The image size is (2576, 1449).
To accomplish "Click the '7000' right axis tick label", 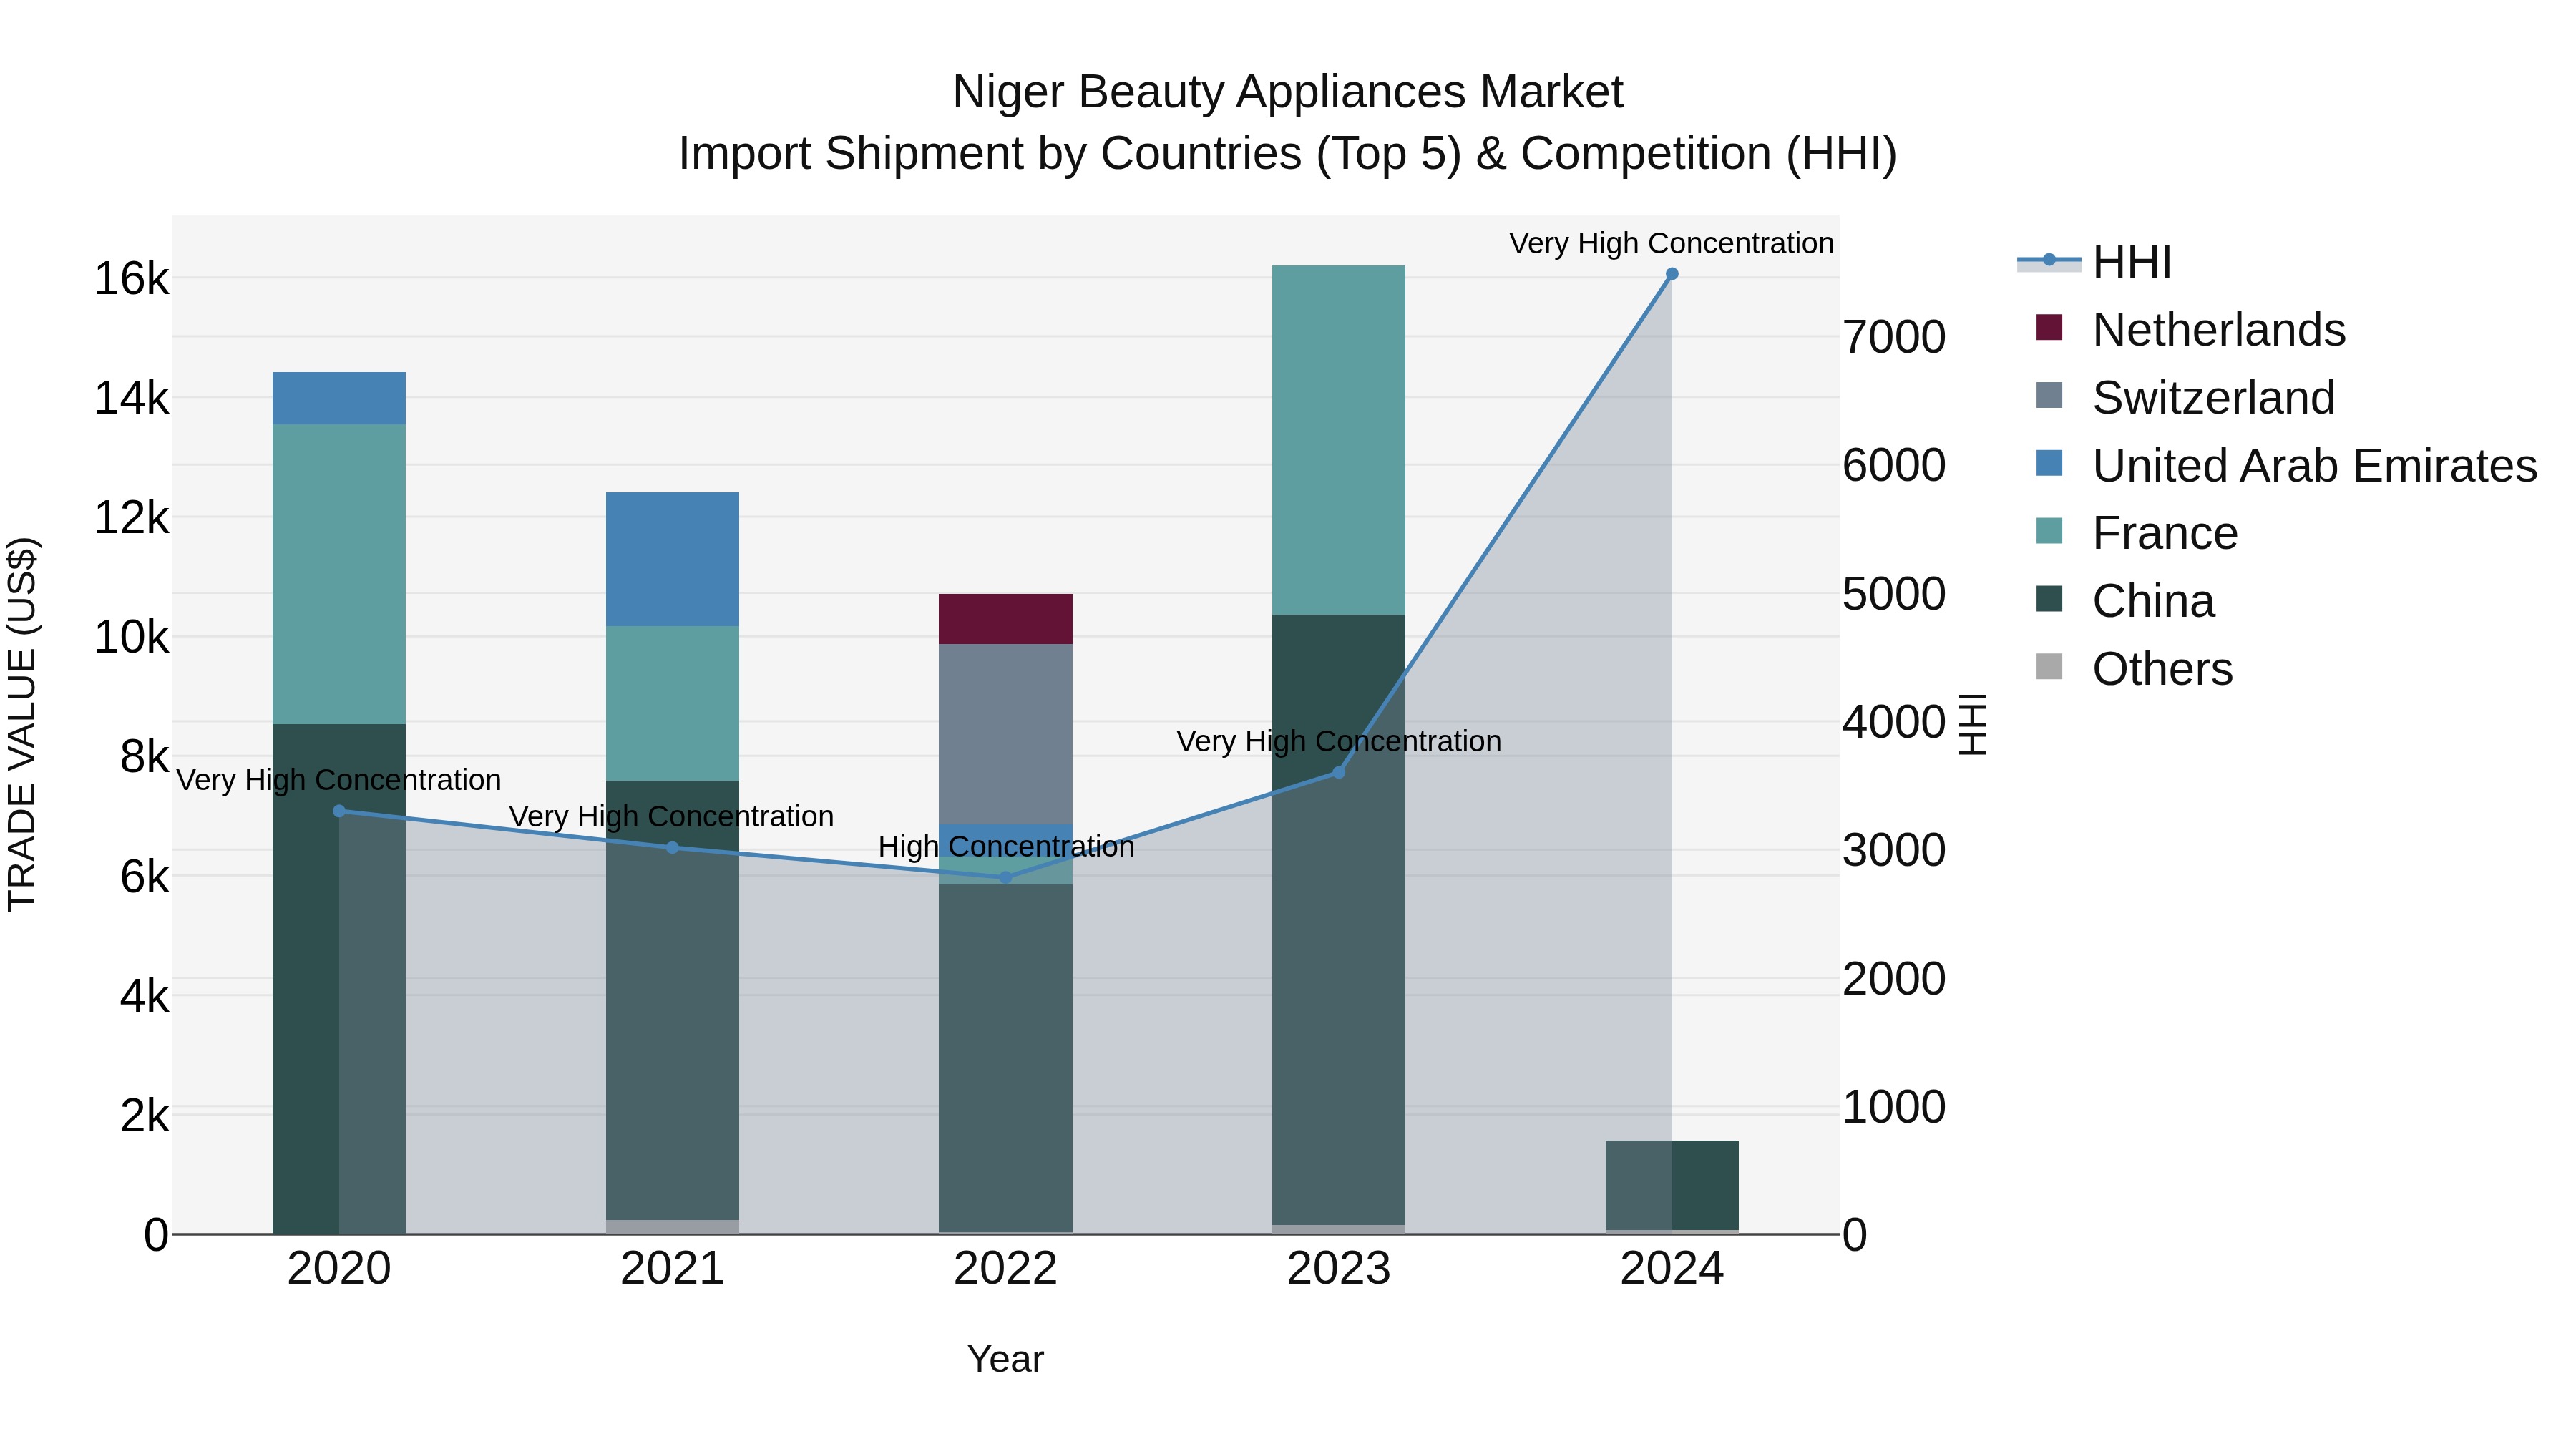I will tap(1894, 337).
